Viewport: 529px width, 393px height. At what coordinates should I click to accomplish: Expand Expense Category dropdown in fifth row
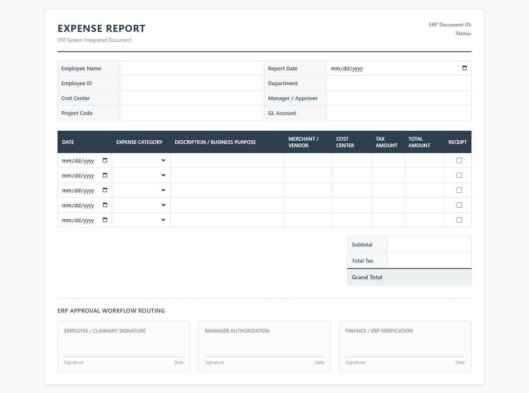click(141, 220)
